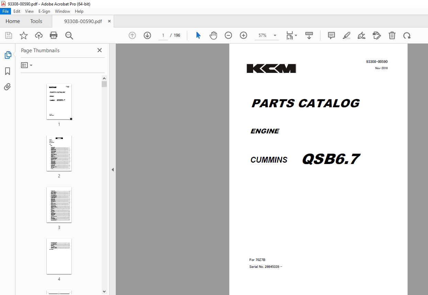
Task: Activate the Hand pan tool
Action: click(213, 35)
